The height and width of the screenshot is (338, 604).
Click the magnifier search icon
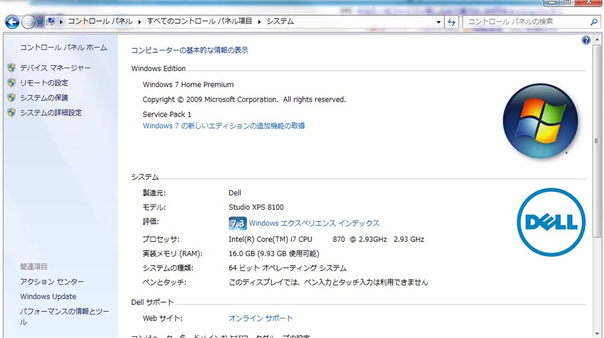tap(594, 22)
